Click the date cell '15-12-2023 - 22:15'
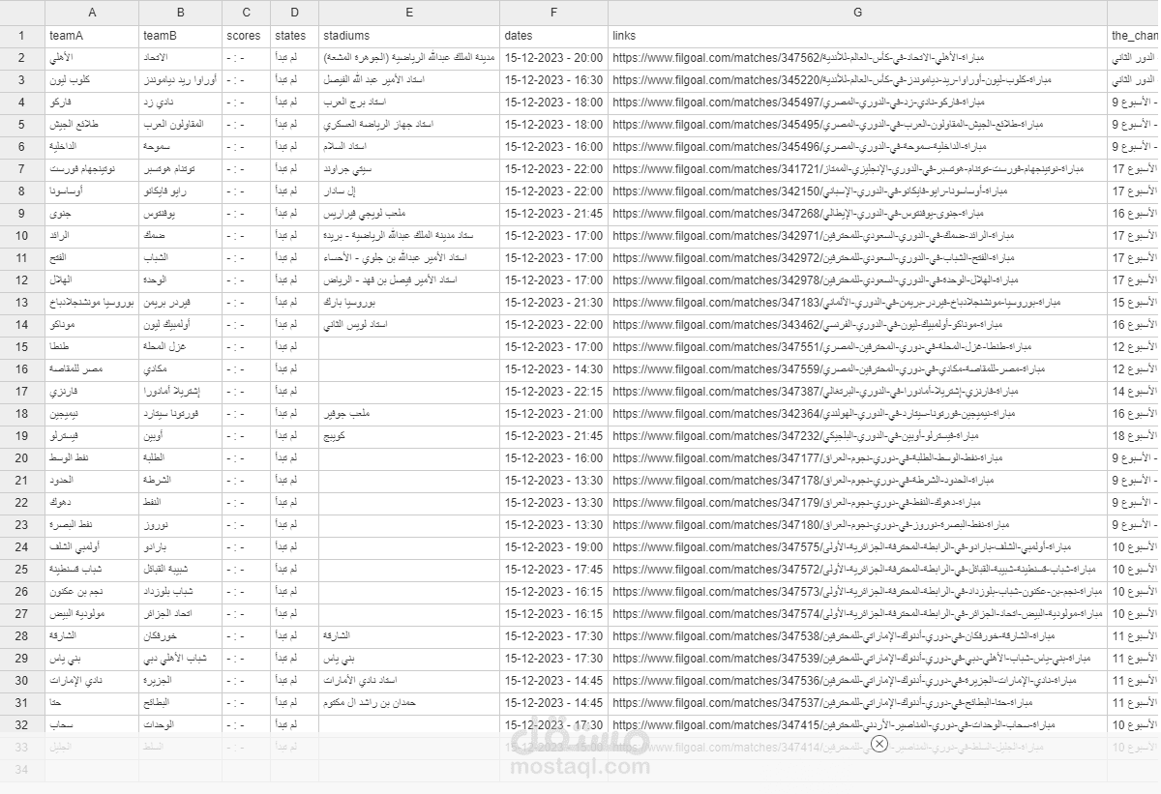Screen dimensions: 1161x794 point(553,392)
